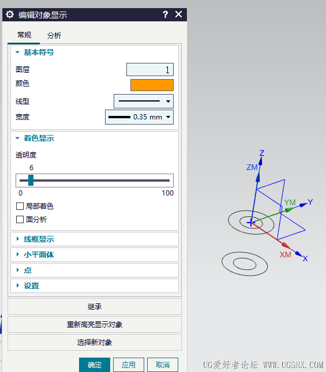Enable the 局部着色 checkbox
This screenshot has width=326, height=372.
click(20, 206)
